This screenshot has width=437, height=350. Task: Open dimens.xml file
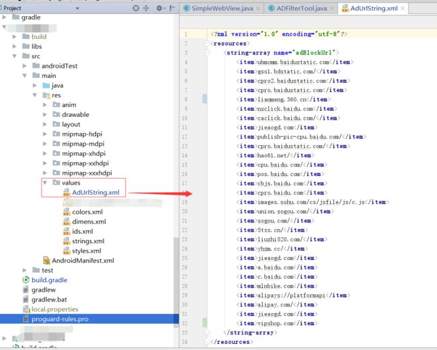coord(89,222)
